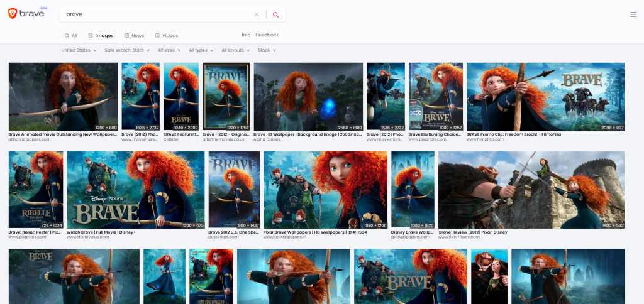Click the Info link
Screen dimensions: 644x304
coord(246,35)
